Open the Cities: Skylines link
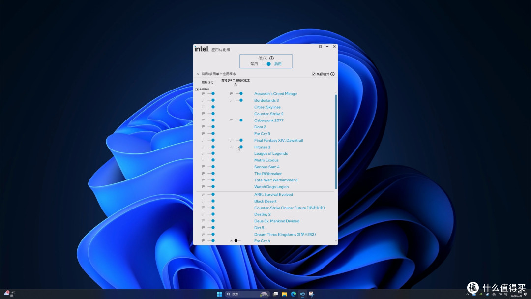The image size is (531, 299). (267, 107)
